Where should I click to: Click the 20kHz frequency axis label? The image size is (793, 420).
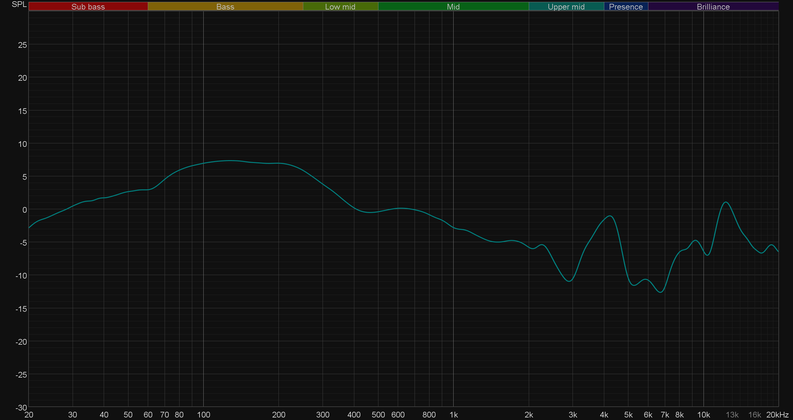[777, 415]
